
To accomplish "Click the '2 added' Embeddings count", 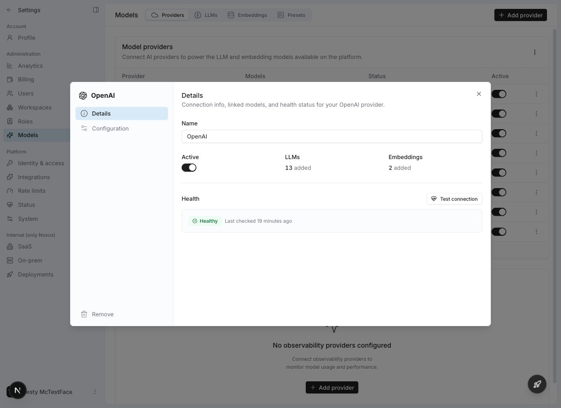I will click(x=400, y=168).
